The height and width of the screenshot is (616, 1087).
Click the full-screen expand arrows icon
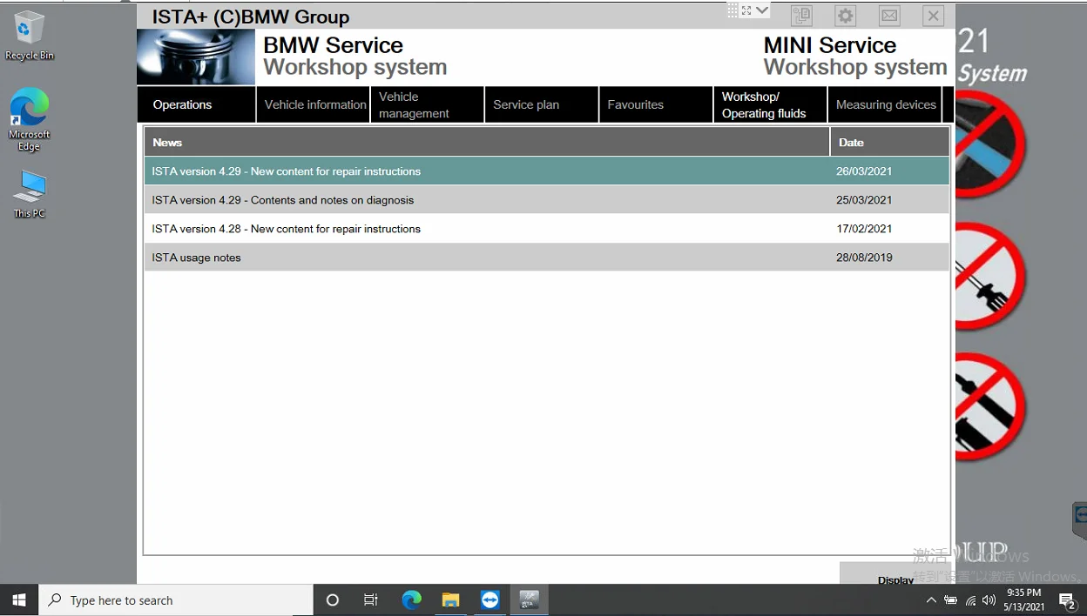click(x=746, y=10)
